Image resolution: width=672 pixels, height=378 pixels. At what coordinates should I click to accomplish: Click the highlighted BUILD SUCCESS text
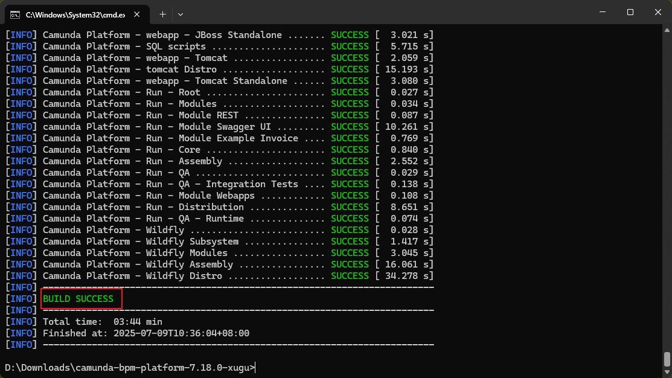coord(78,298)
